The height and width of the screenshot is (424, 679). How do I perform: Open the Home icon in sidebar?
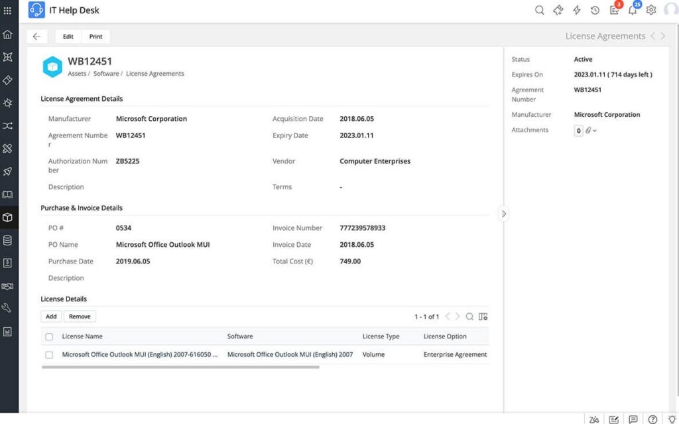(x=8, y=35)
